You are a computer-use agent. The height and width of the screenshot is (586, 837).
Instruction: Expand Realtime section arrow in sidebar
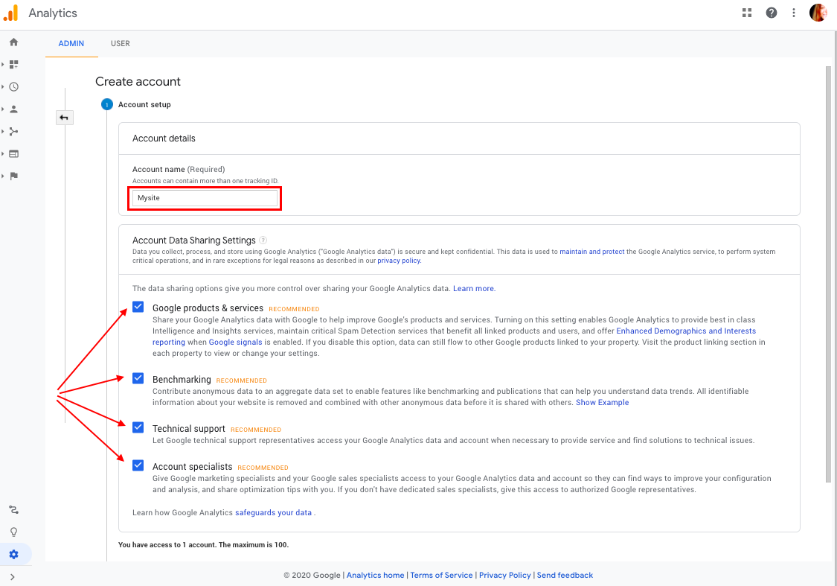[x=3, y=86]
